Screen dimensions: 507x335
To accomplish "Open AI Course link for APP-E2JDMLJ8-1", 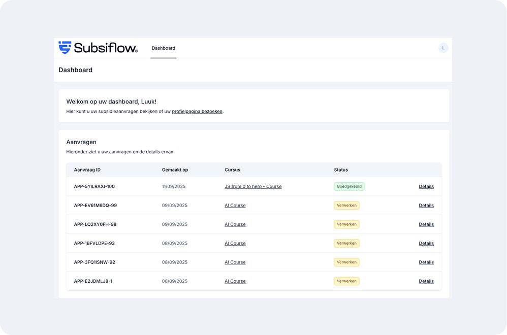I will point(235,281).
